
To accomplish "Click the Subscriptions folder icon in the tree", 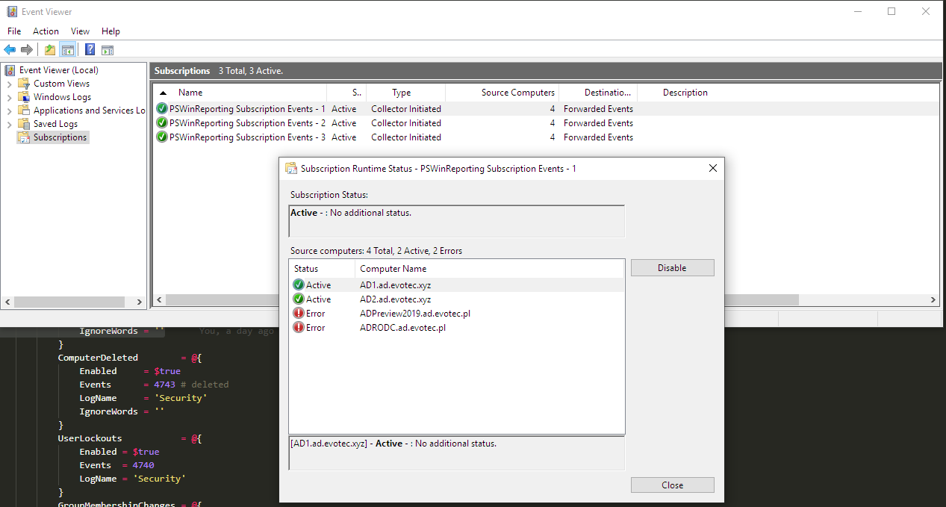I will [23, 137].
